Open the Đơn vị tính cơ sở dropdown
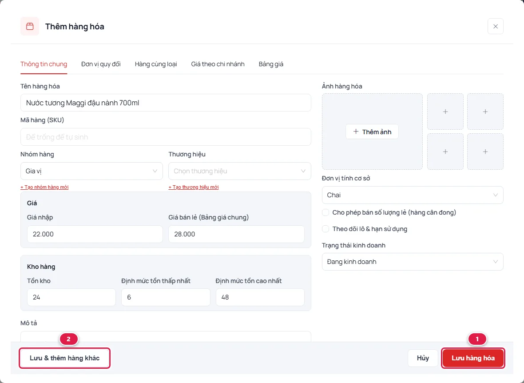The image size is (524, 383). pyautogui.click(x=413, y=195)
